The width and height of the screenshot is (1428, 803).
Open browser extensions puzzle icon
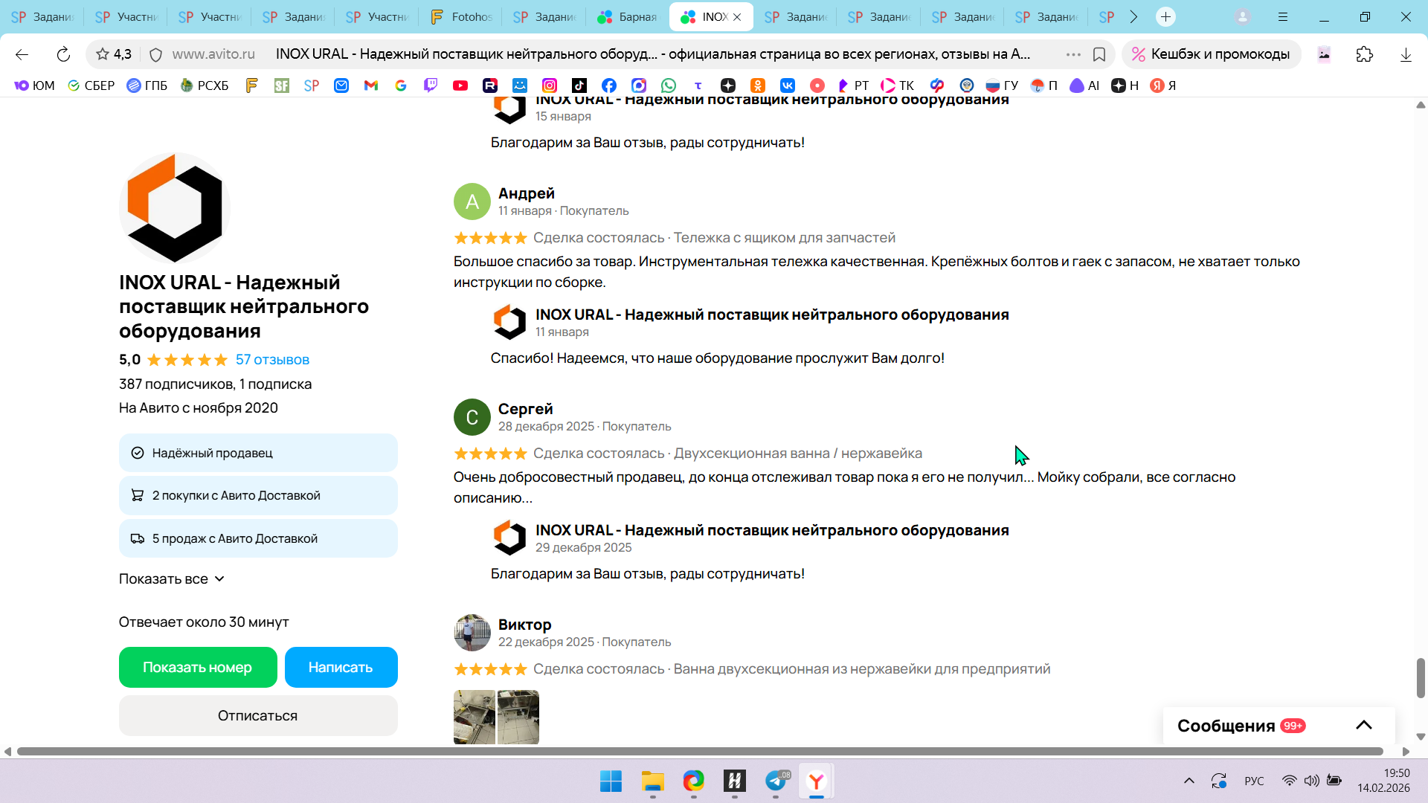point(1364,54)
